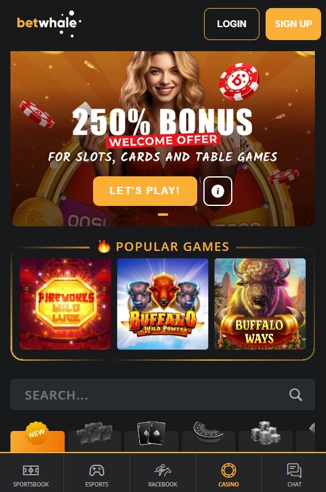Image resolution: width=326 pixels, height=492 pixels.
Task: Click the LOGIN button
Action: pyautogui.click(x=232, y=24)
